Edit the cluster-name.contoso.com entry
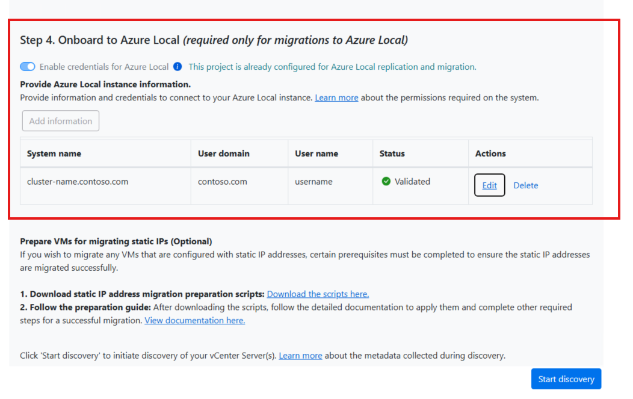 [489, 185]
